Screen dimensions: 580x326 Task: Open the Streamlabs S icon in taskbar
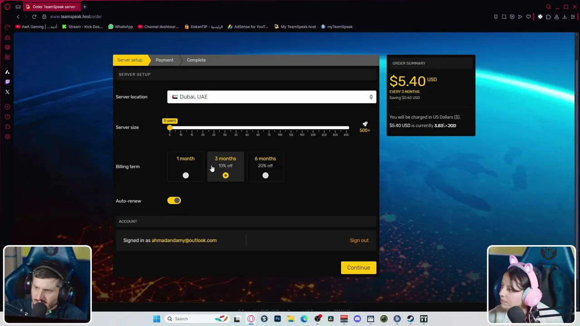tap(264, 319)
